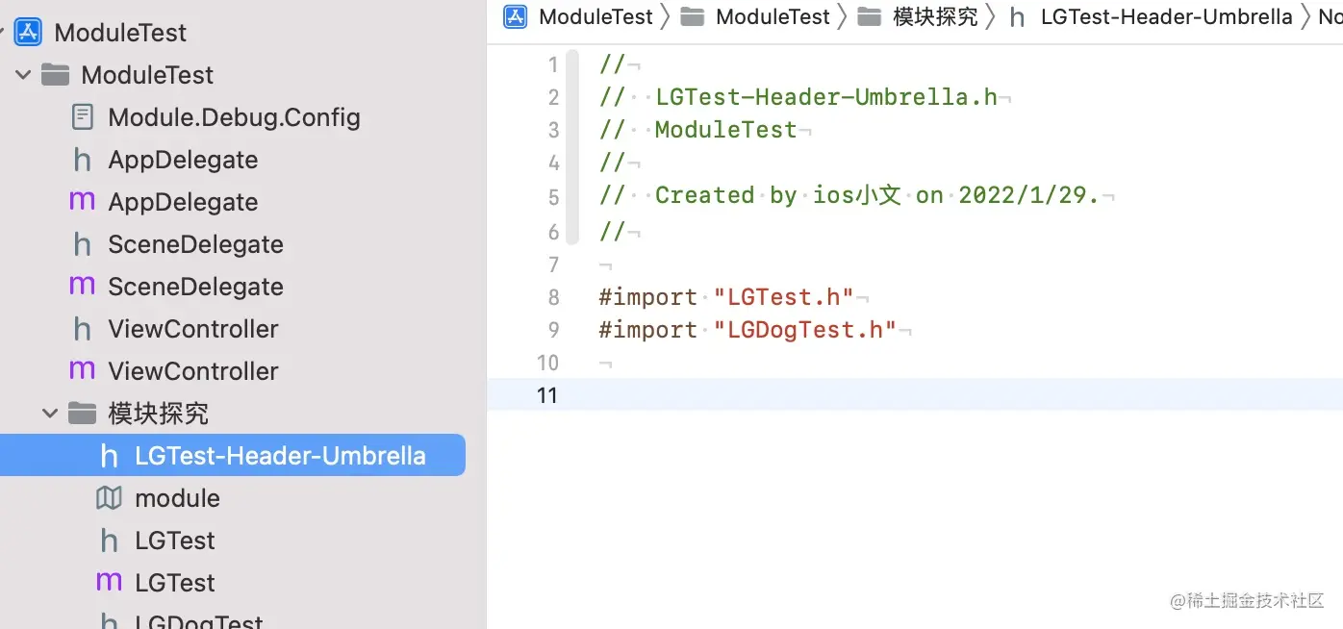The height and width of the screenshot is (629, 1343).
Task: Click the Module.Debug.Config document icon
Action: point(83,117)
